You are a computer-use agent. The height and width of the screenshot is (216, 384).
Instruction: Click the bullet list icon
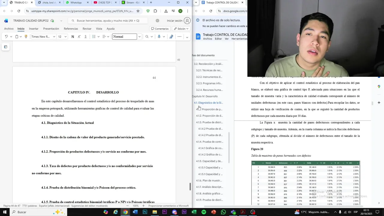(94, 37)
